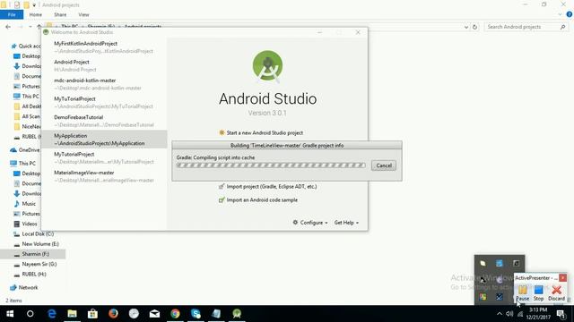The height and width of the screenshot is (322, 574).
Task: Refresh the Explorer address bar
Action: click(474, 27)
